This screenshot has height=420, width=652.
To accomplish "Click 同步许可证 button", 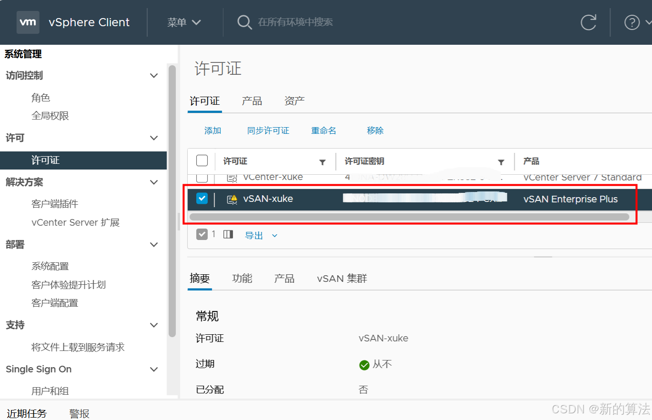I will (268, 130).
